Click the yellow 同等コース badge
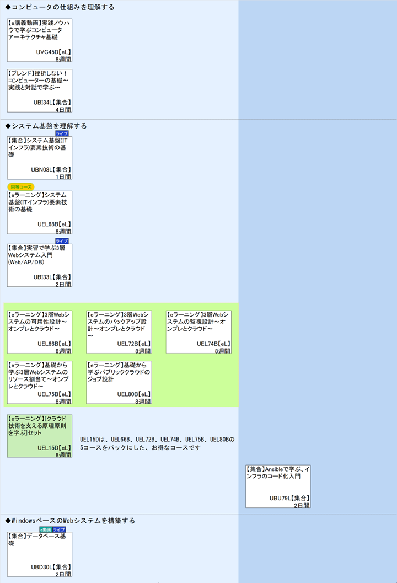The width and height of the screenshot is (397, 583). tap(21, 187)
